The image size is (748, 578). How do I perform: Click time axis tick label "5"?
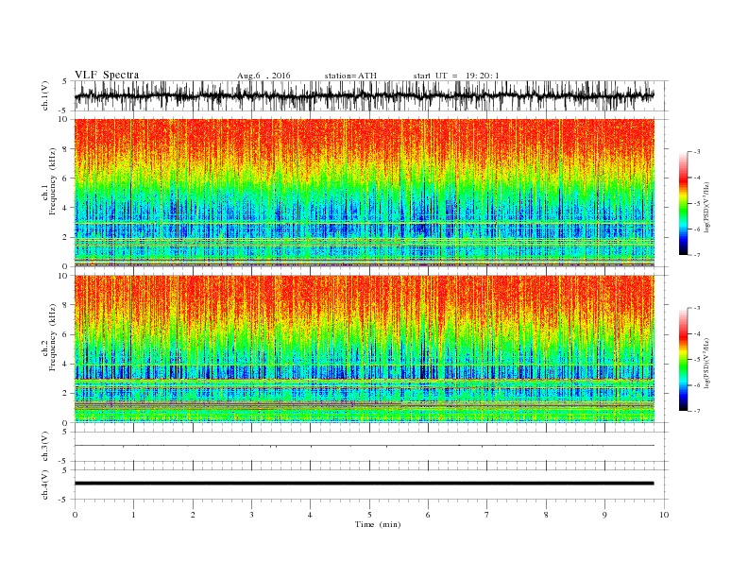click(x=369, y=515)
